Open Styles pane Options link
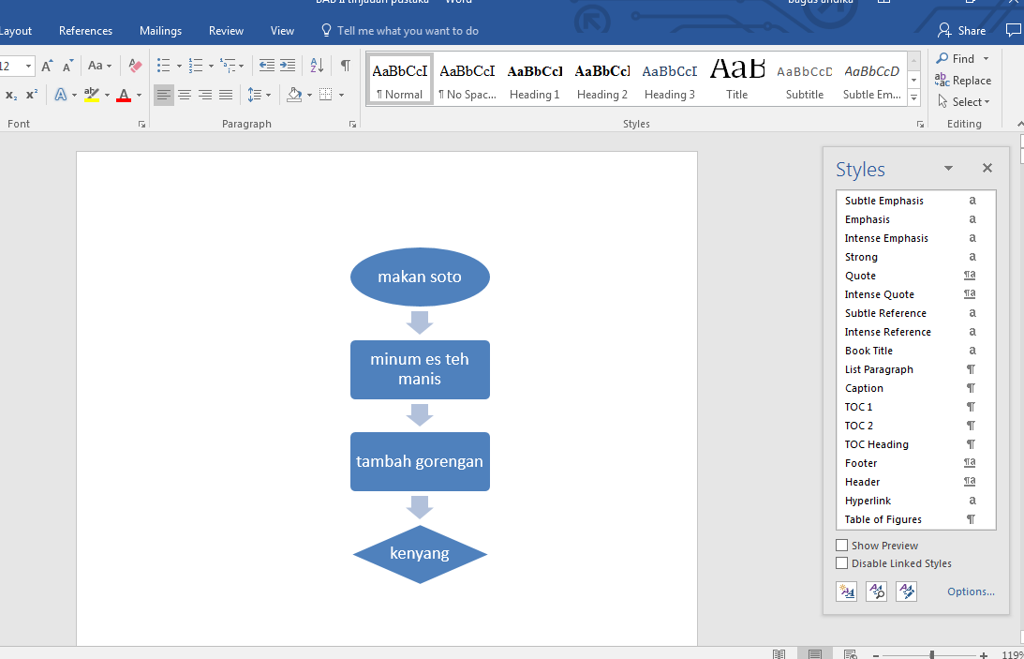This screenshot has width=1024, height=659. [x=971, y=591]
